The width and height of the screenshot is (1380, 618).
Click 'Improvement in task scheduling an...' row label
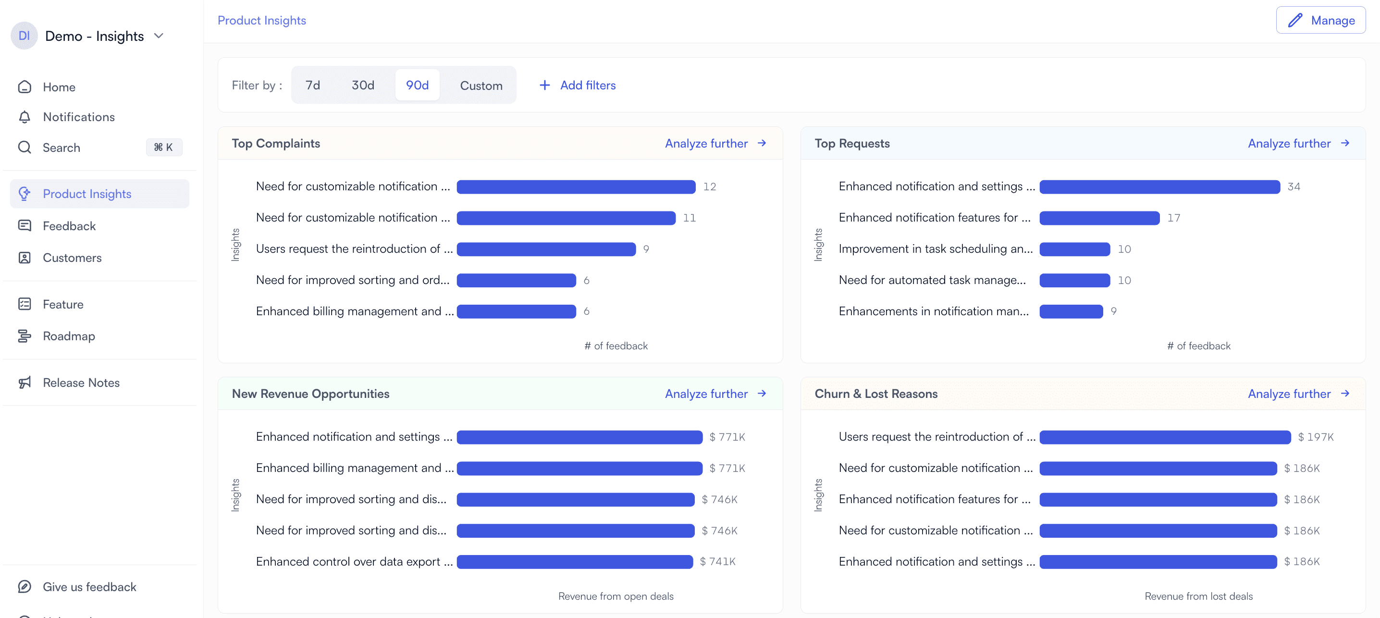point(936,249)
